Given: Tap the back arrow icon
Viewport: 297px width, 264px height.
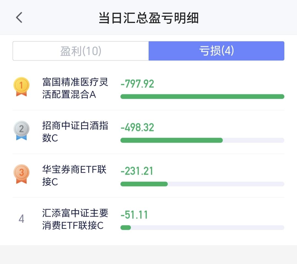Looking at the screenshot, I should (x=19, y=18).
